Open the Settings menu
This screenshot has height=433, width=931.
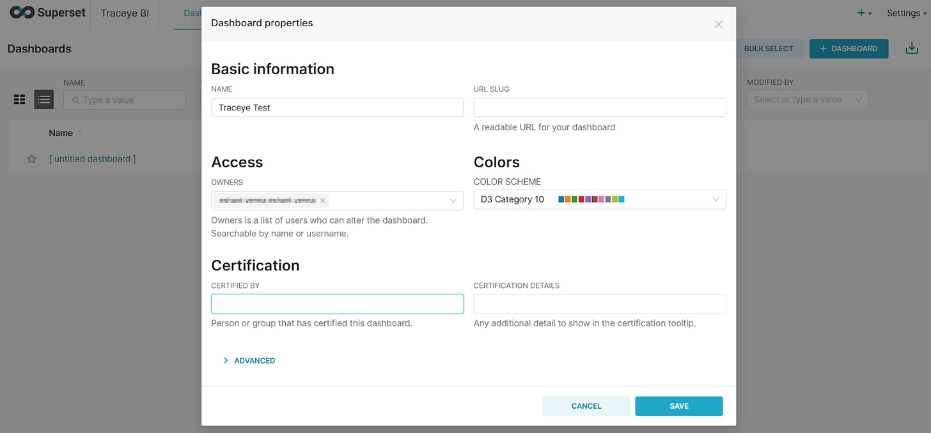pos(905,13)
